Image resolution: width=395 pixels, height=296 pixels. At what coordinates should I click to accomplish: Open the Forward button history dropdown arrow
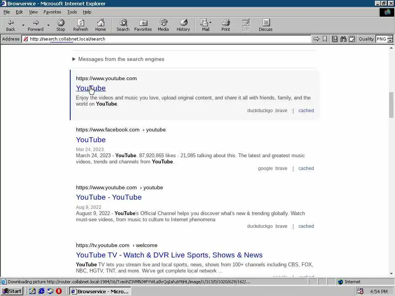pos(48,25)
